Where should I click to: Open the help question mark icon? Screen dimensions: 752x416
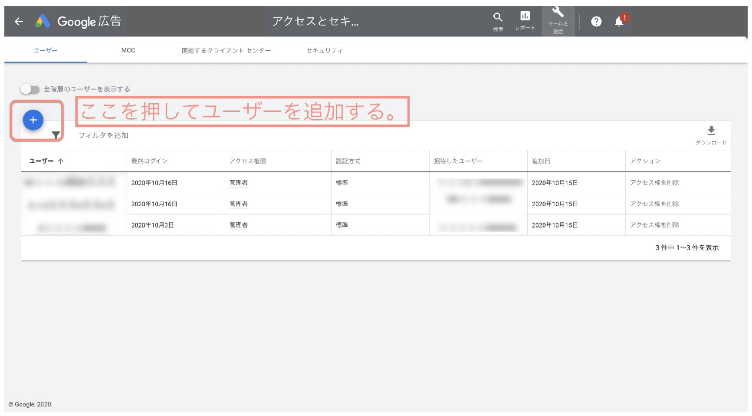coord(596,21)
